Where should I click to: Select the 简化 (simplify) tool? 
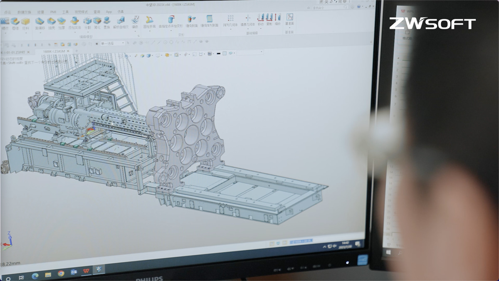pos(97,23)
